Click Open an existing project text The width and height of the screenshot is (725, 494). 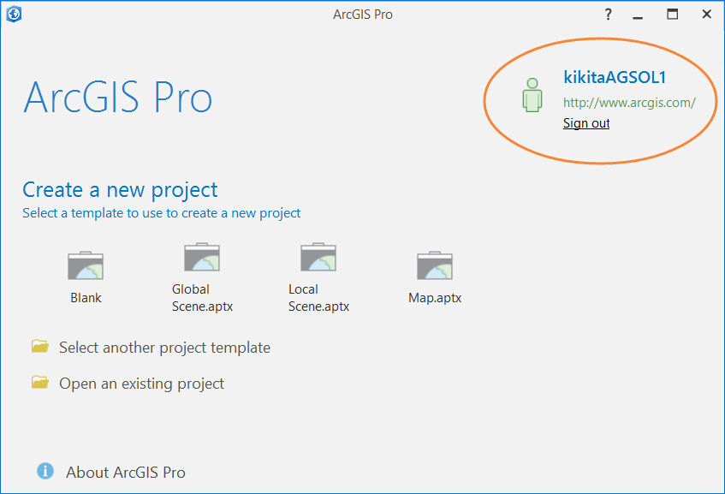[x=141, y=384]
